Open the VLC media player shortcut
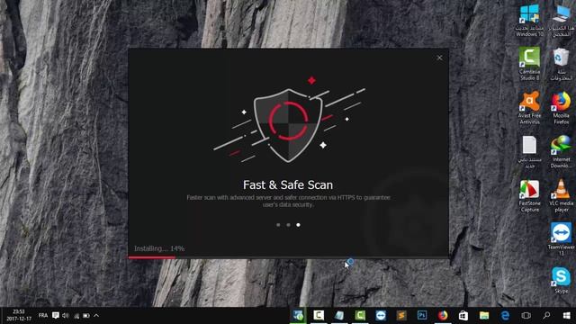 click(562, 196)
